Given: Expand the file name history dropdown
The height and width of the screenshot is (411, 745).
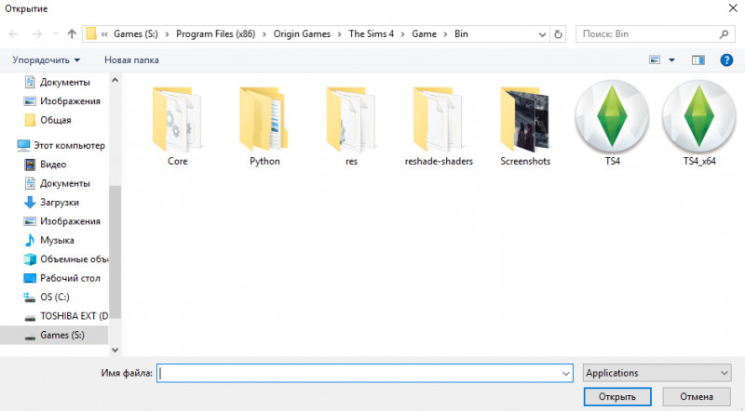Looking at the screenshot, I should click(x=566, y=374).
